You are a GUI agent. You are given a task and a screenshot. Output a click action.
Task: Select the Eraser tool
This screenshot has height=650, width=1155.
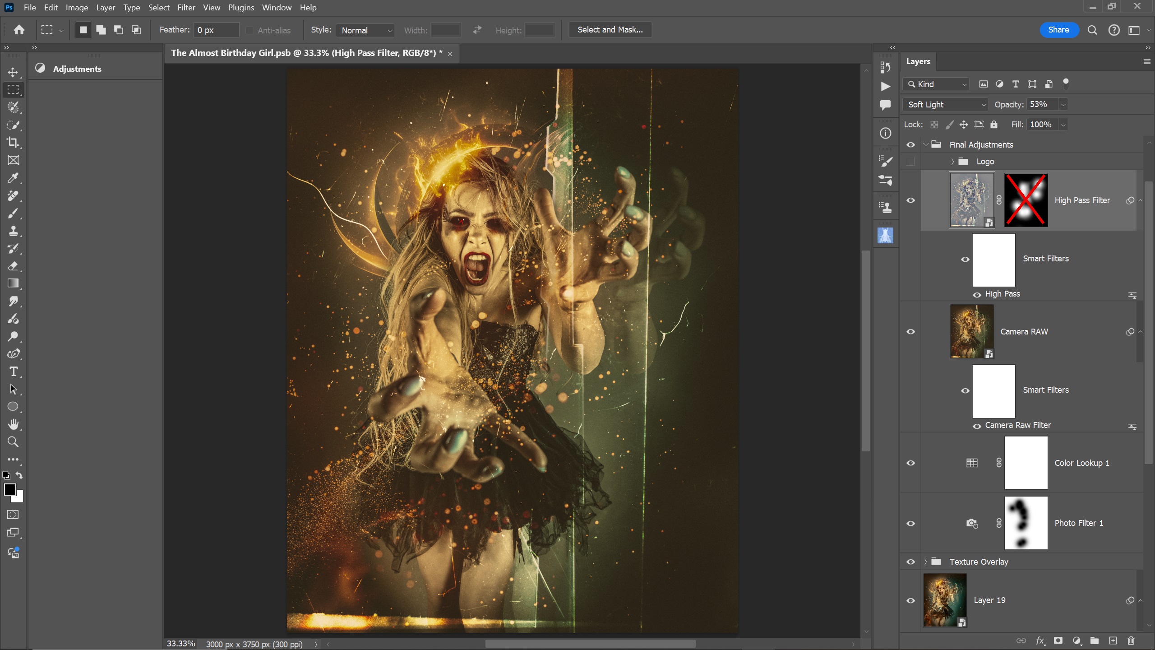pyautogui.click(x=13, y=266)
